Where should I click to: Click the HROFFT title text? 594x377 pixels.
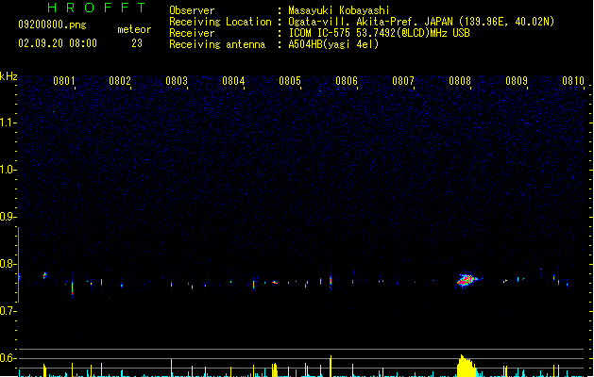click(x=96, y=8)
